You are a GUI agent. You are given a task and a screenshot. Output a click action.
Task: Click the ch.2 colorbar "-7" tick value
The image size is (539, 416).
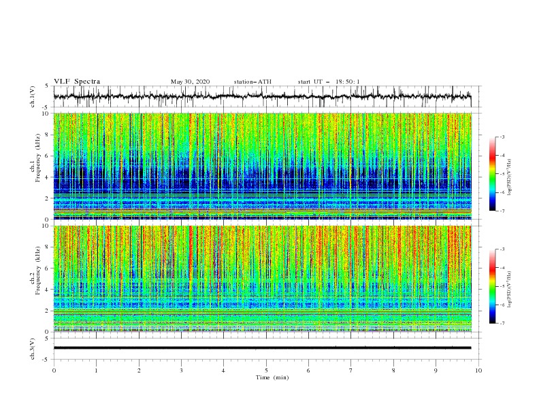[x=502, y=324]
